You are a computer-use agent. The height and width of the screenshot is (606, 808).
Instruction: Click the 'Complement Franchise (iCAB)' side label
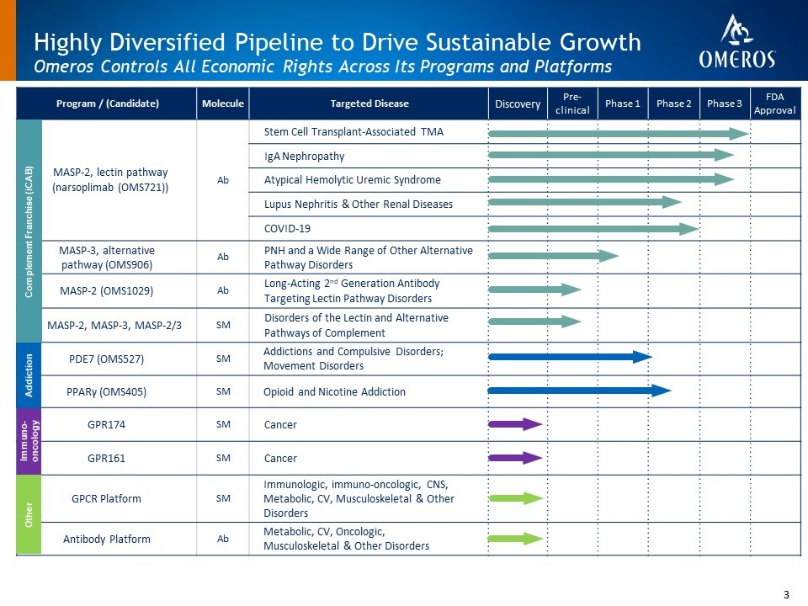29,231
